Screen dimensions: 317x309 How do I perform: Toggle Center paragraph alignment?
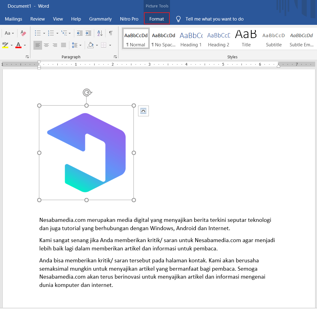click(46, 45)
